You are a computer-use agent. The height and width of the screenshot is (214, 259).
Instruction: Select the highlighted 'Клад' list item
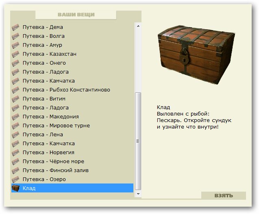pos(72,188)
